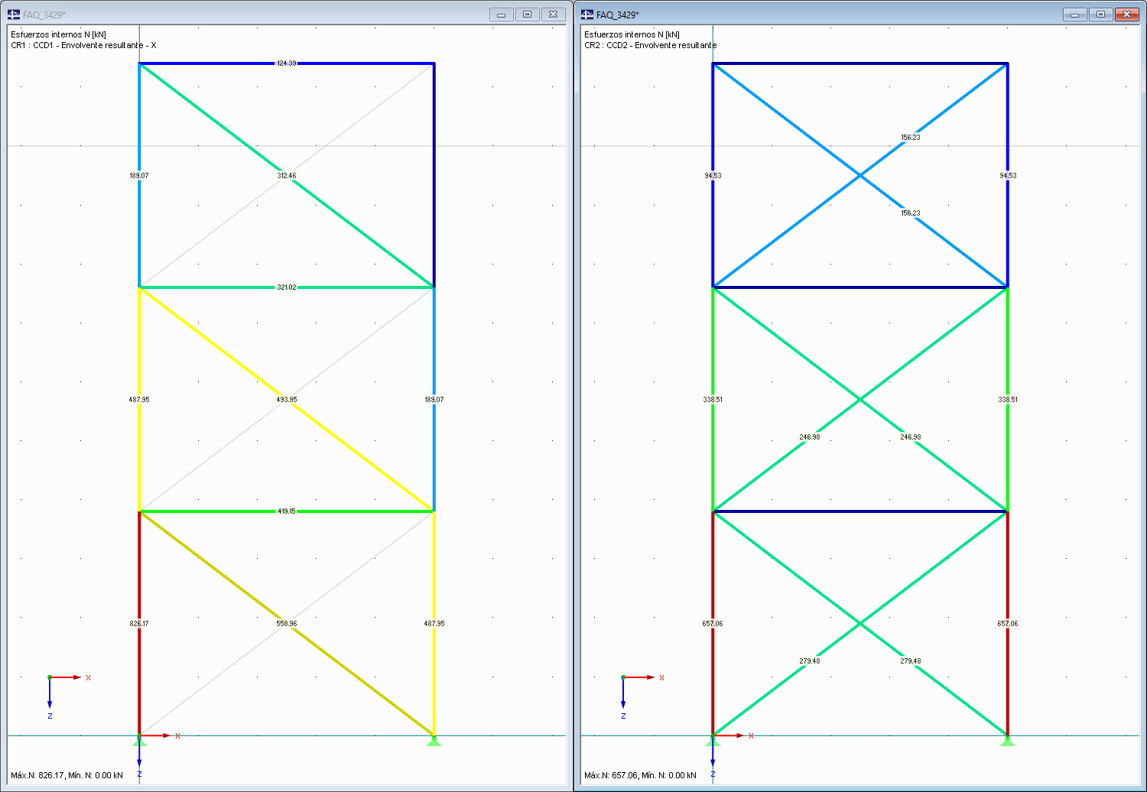Click the 487.95 value on the lower-right column

(434, 624)
